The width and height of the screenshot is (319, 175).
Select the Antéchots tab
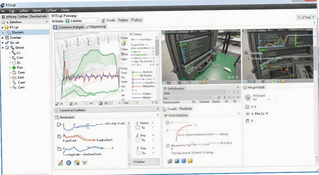65,117
